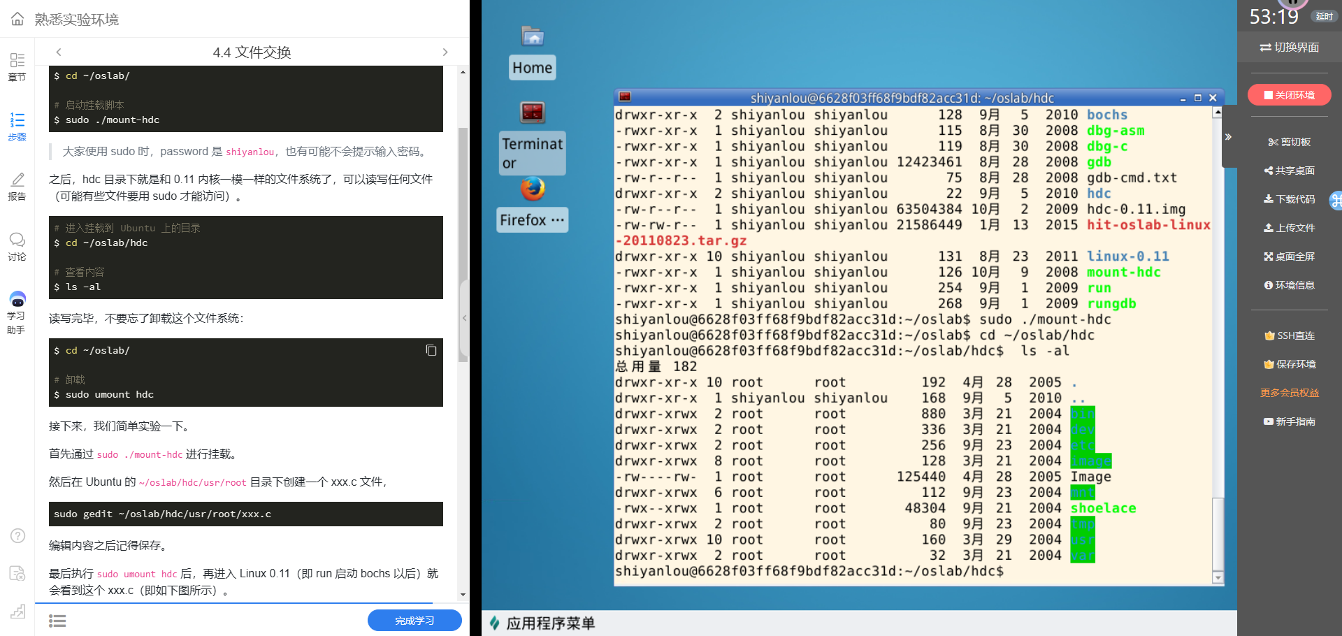Click 切换界面 to switch the interface
This screenshot has height=636, width=1342.
coord(1289,48)
